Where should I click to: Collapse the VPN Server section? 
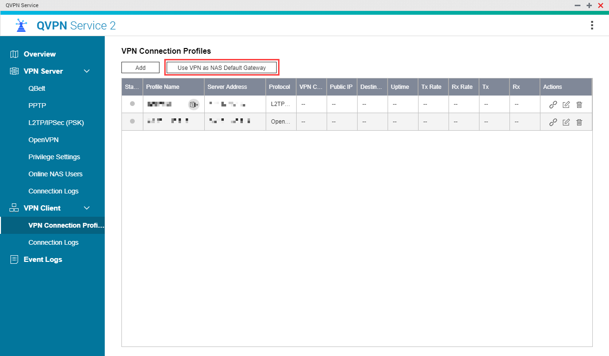tap(87, 71)
